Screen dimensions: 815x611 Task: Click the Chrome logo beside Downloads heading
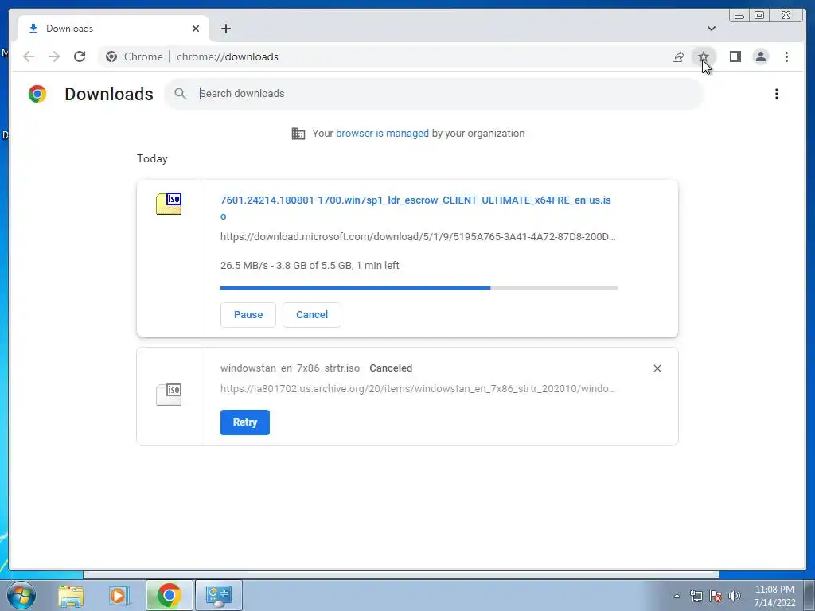[37, 94]
